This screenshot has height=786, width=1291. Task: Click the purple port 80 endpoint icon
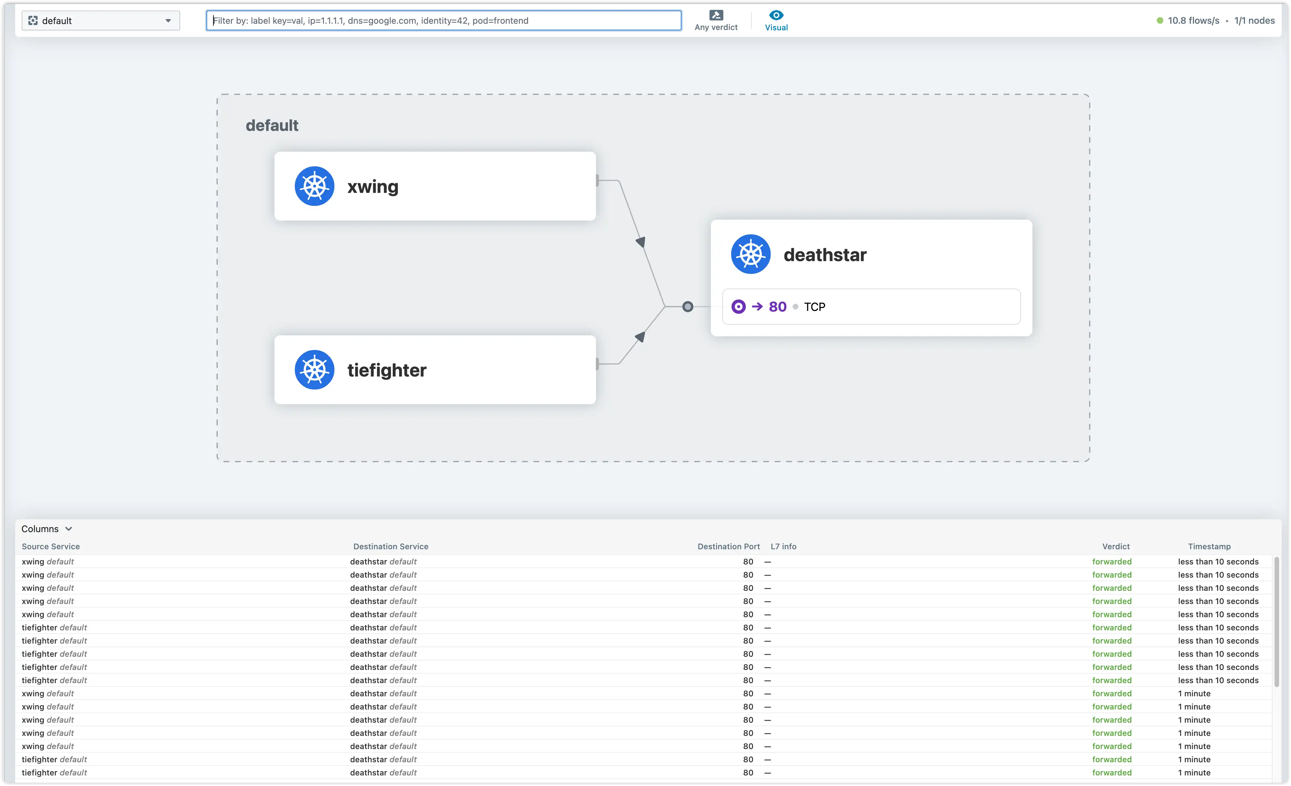coord(738,307)
